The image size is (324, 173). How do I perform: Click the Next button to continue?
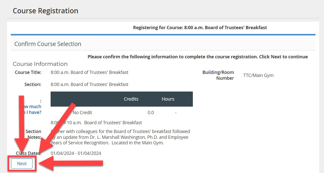(x=22, y=163)
